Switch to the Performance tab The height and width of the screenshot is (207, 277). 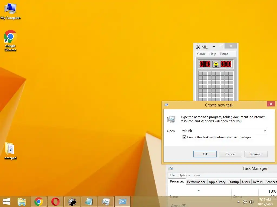tap(196, 182)
